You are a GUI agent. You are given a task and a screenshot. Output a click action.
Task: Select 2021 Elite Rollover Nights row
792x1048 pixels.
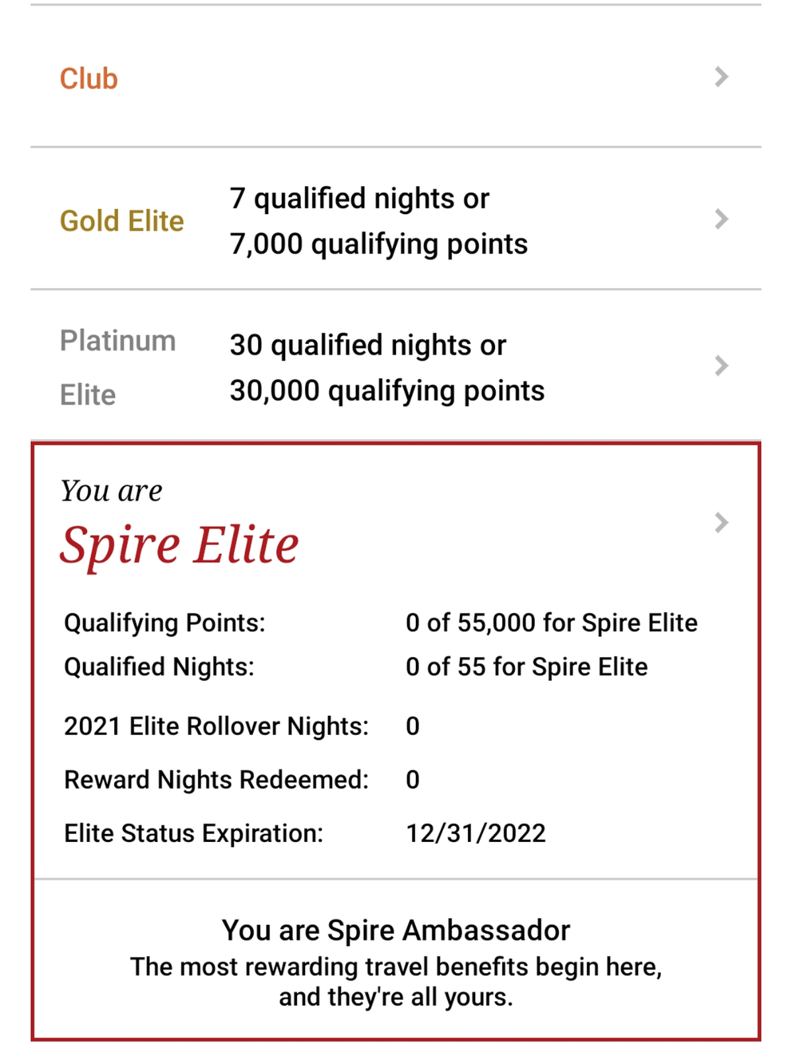click(242, 726)
